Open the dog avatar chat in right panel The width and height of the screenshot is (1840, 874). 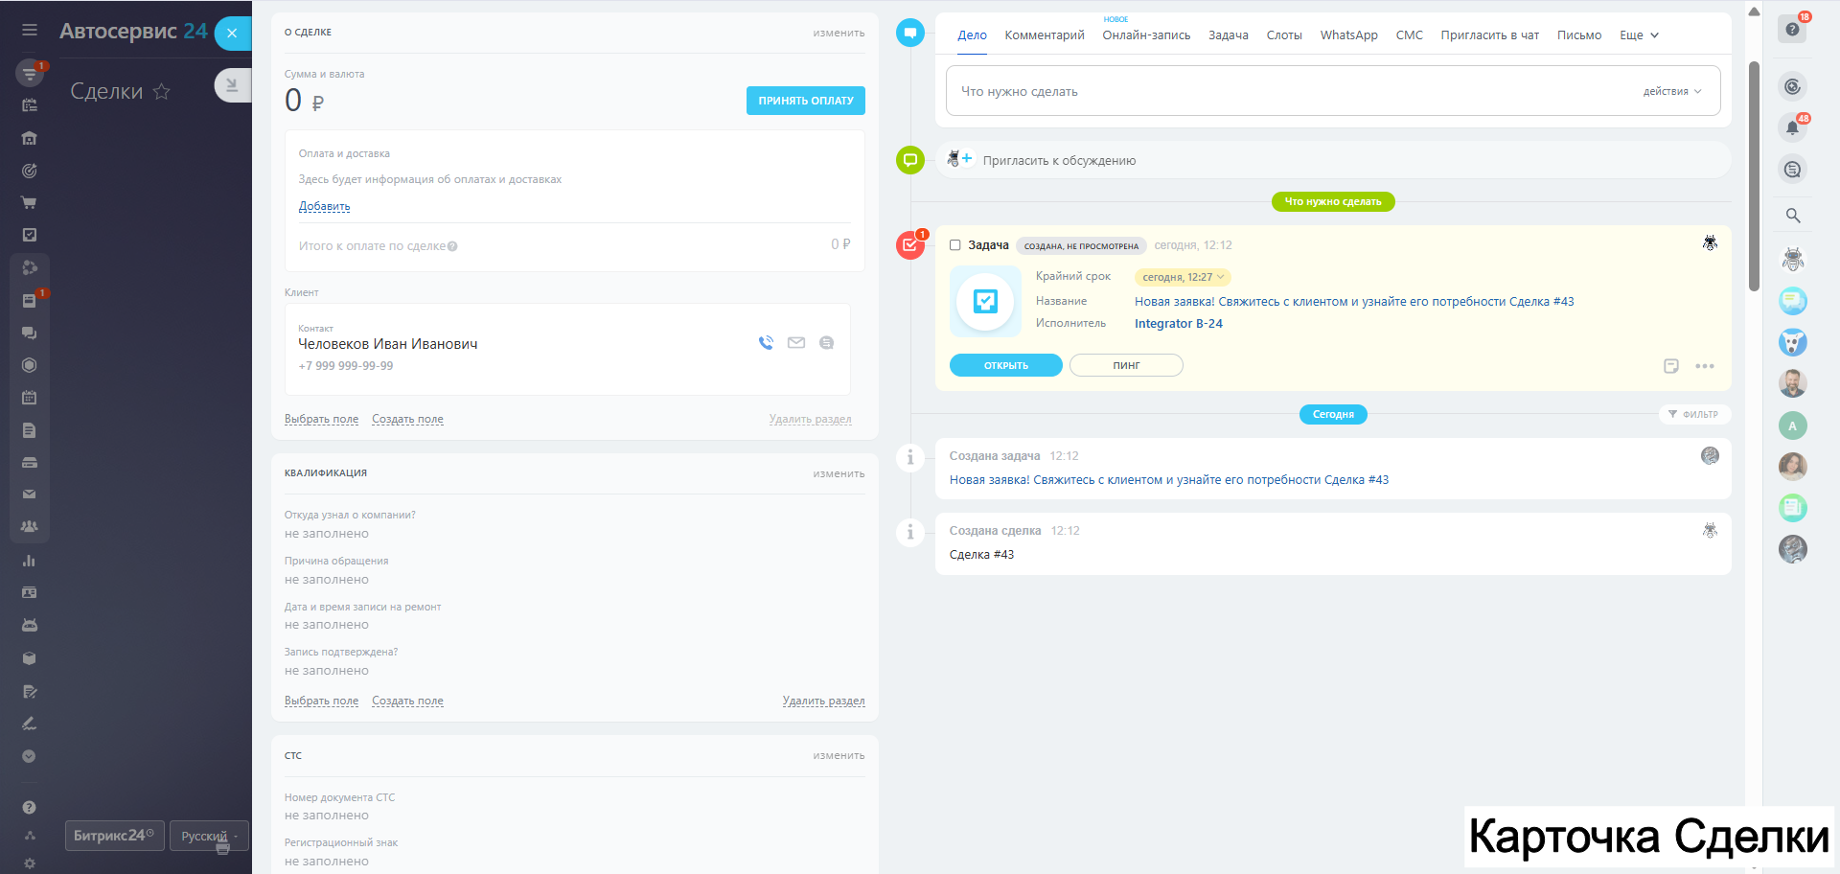click(1793, 342)
